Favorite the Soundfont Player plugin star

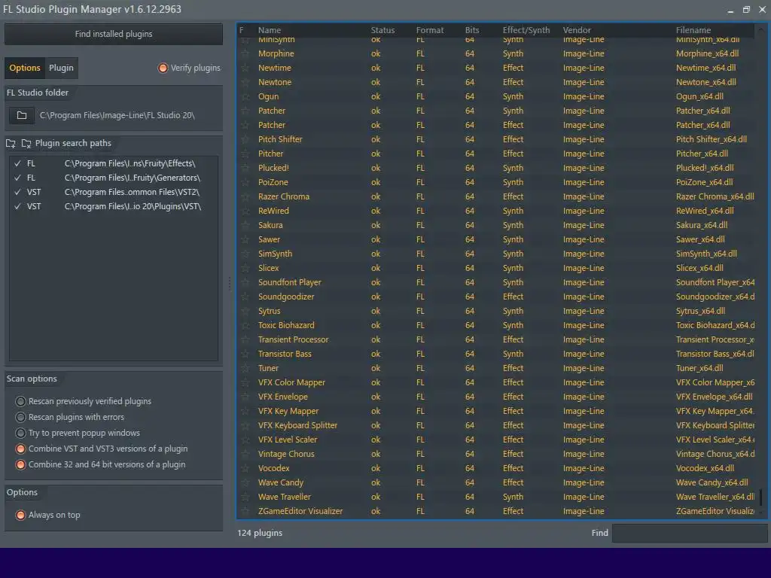(245, 283)
